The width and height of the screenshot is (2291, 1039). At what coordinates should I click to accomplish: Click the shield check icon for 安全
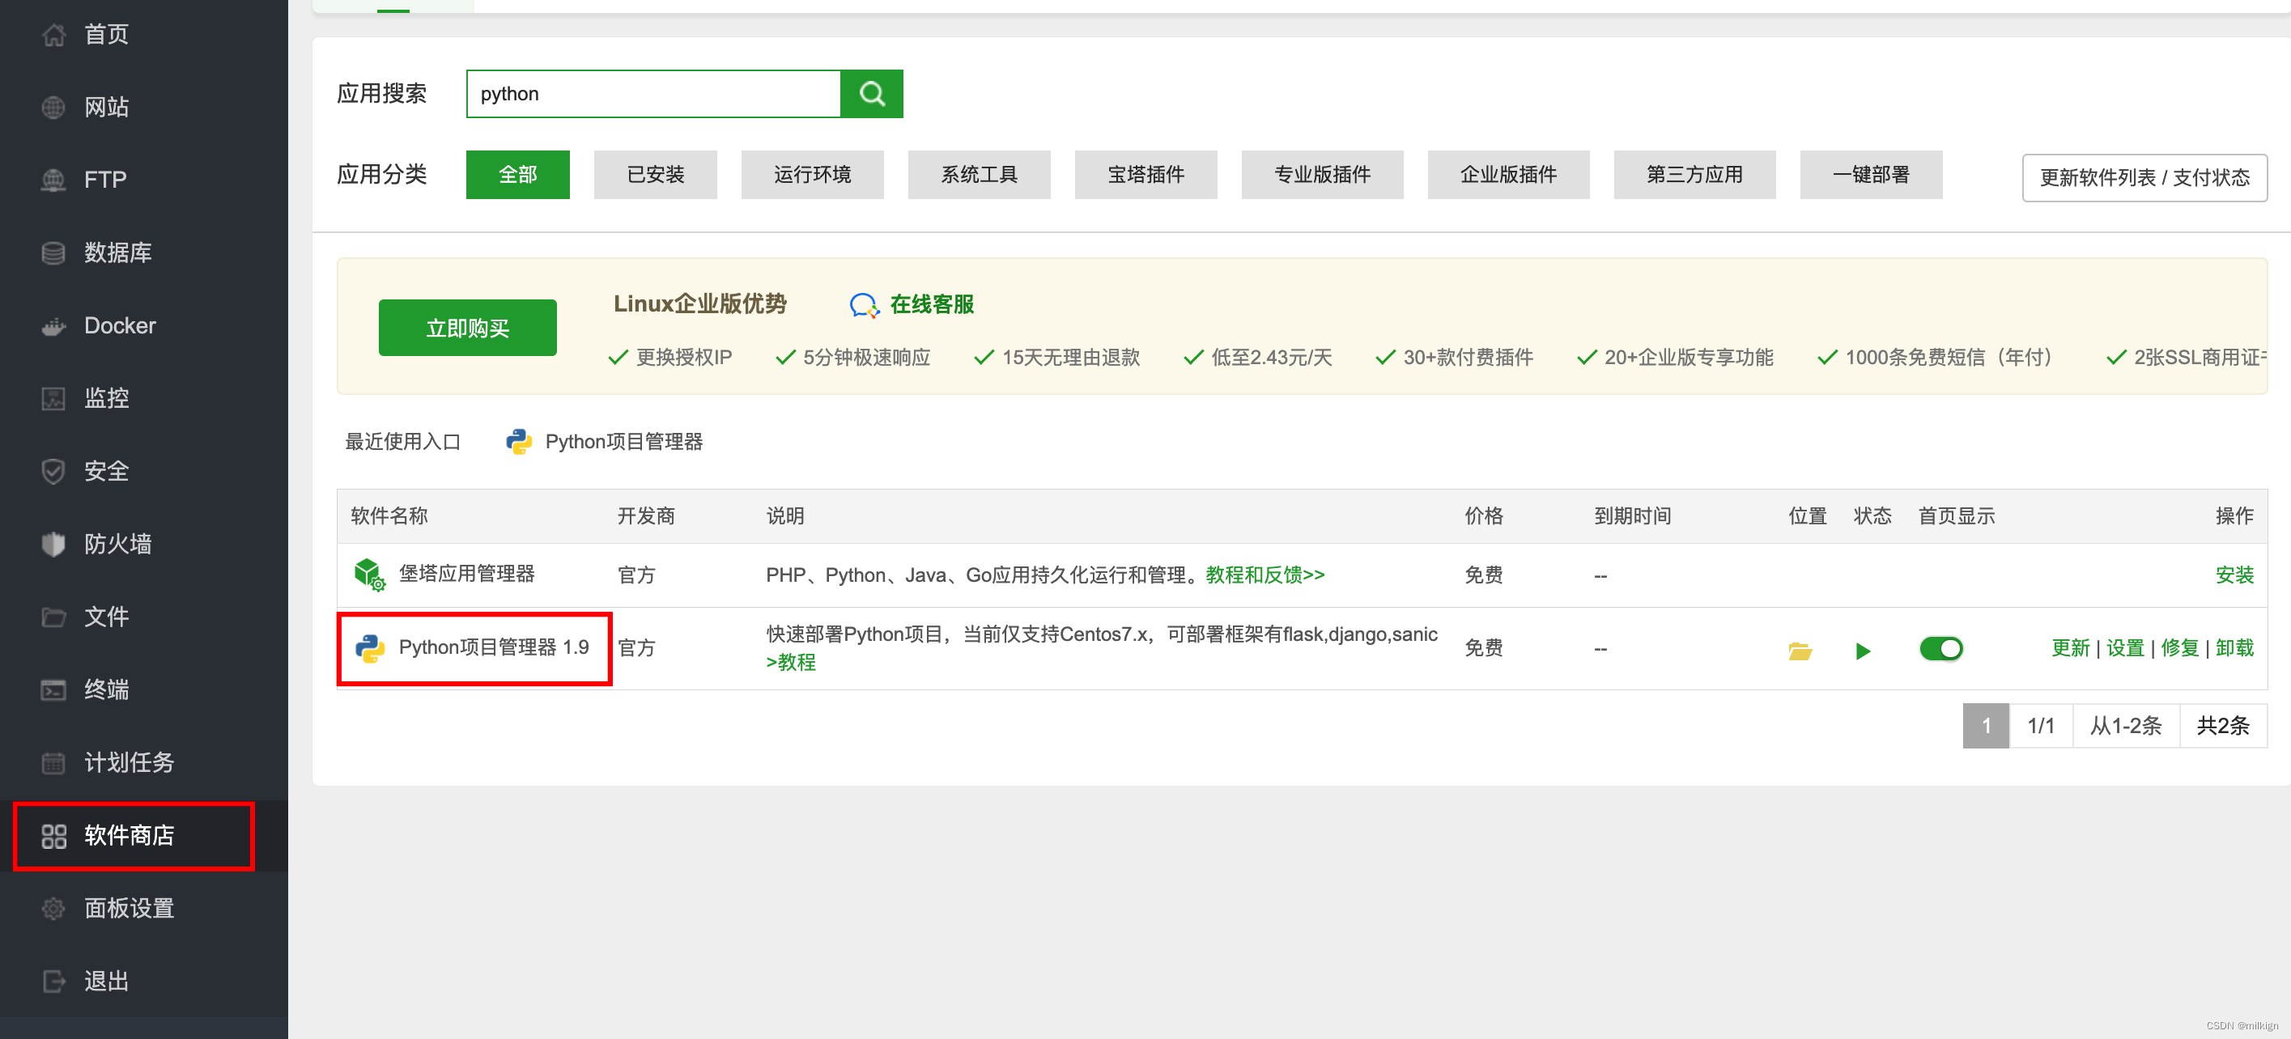point(53,472)
